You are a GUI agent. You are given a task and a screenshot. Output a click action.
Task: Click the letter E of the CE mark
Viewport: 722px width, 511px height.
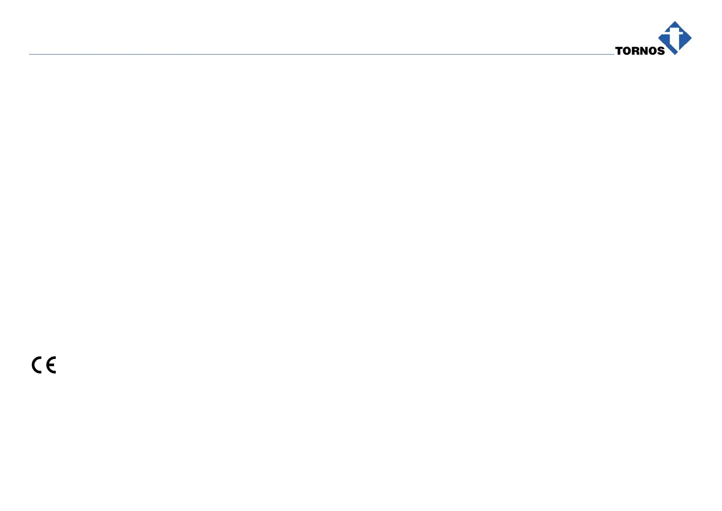[51, 365]
